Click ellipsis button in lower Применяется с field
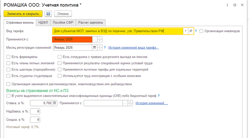249x138 pixels. click(125, 103)
